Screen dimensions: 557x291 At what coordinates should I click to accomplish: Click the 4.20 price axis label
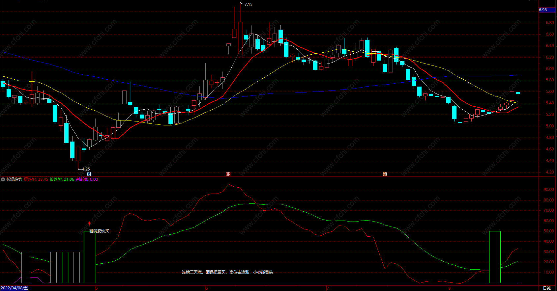[x=550, y=172]
